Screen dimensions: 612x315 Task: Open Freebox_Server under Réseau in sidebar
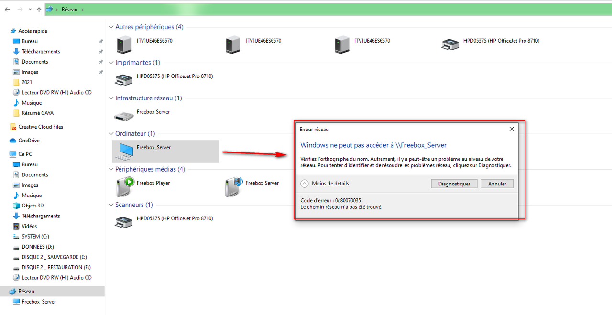pyautogui.click(x=39, y=302)
